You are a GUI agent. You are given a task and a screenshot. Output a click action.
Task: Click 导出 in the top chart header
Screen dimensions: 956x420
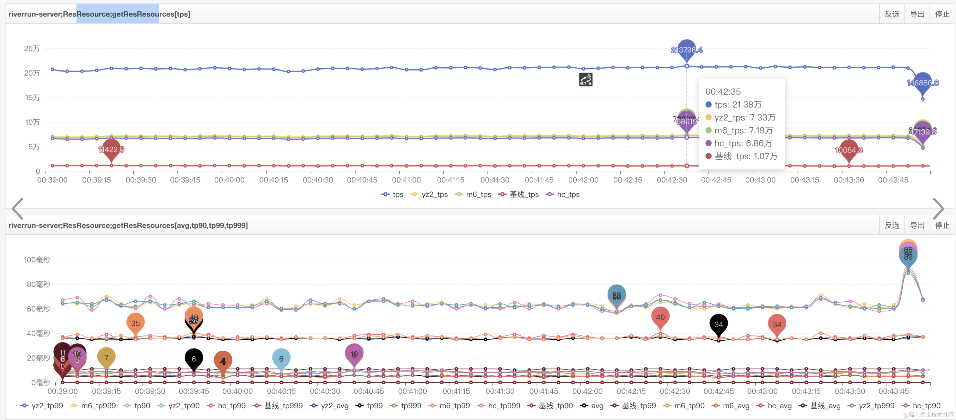[x=917, y=14]
